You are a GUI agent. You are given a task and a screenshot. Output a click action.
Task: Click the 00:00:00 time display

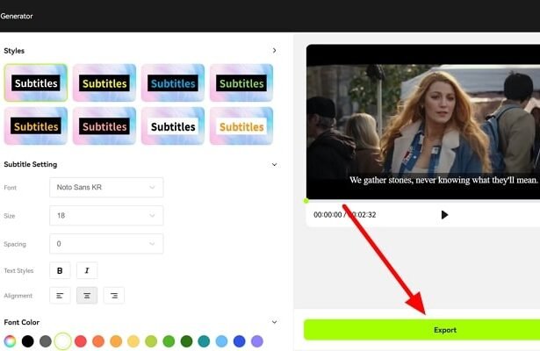(x=328, y=215)
